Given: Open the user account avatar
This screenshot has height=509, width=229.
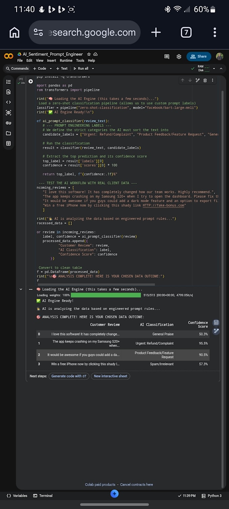Looking at the screenshot, I should point(220,57).
